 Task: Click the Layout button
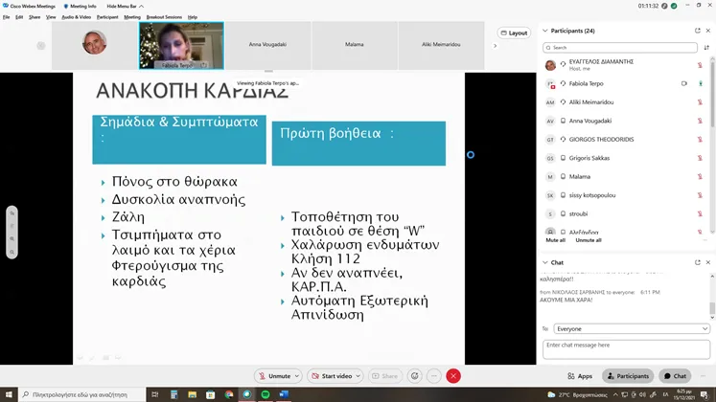tap(515, 33)
